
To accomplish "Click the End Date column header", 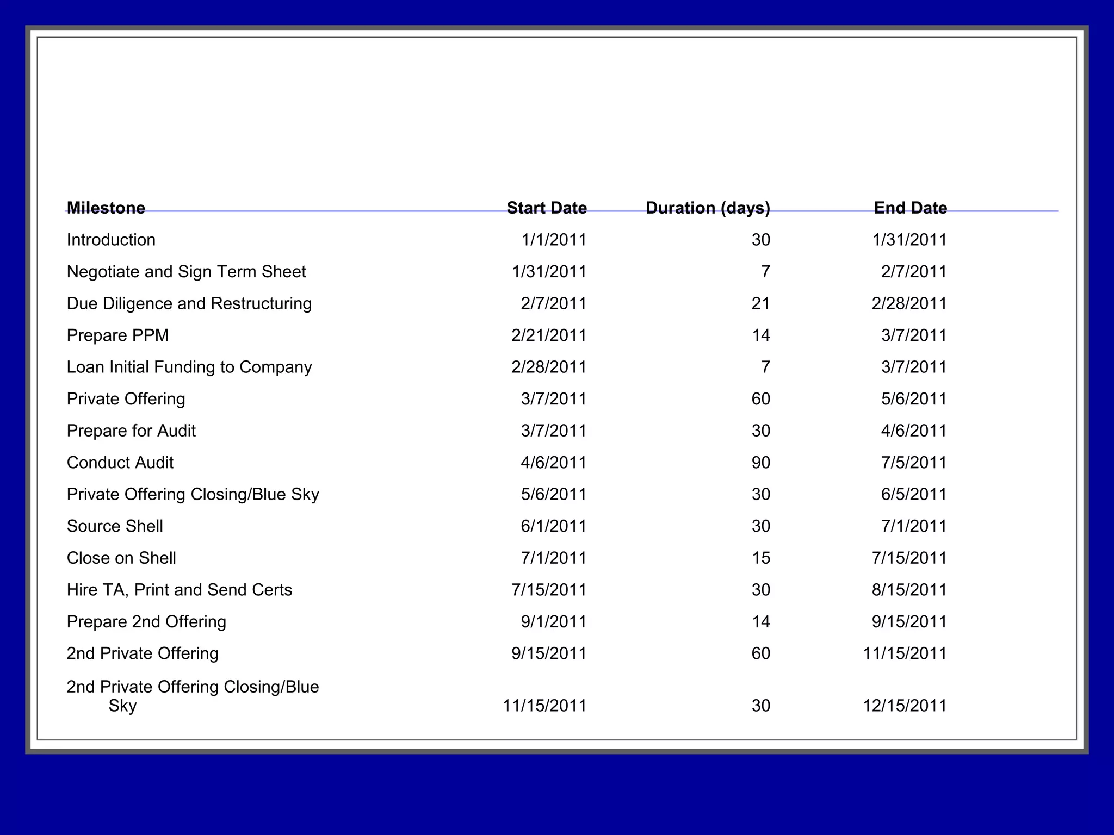I will click(x=910, y=208).
